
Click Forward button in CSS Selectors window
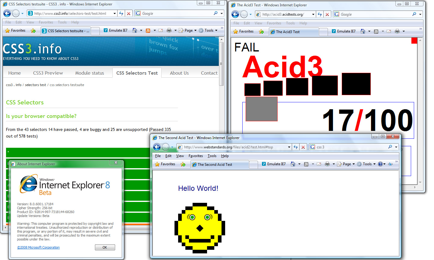(x=16, y=13)
